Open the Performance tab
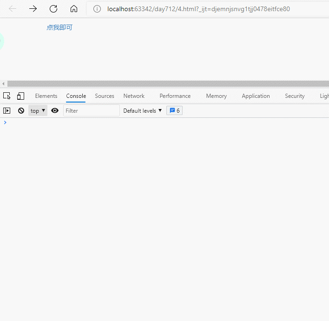Screen dimensions: 329x321 point(175,96)
